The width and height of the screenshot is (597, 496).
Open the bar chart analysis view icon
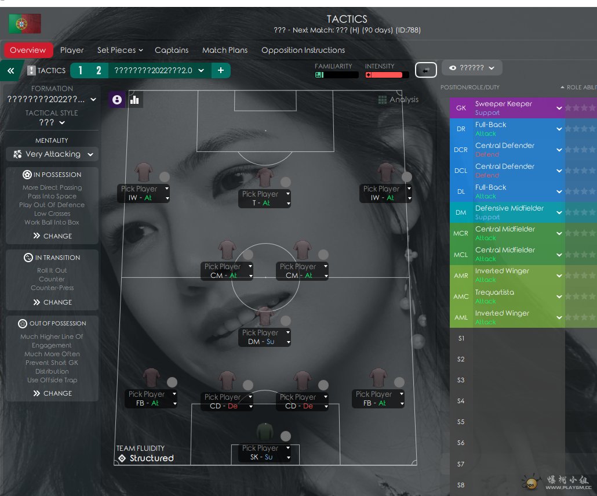click(134, 100)
